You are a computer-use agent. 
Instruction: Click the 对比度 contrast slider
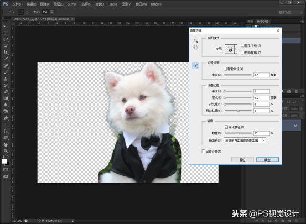[238, 104]
